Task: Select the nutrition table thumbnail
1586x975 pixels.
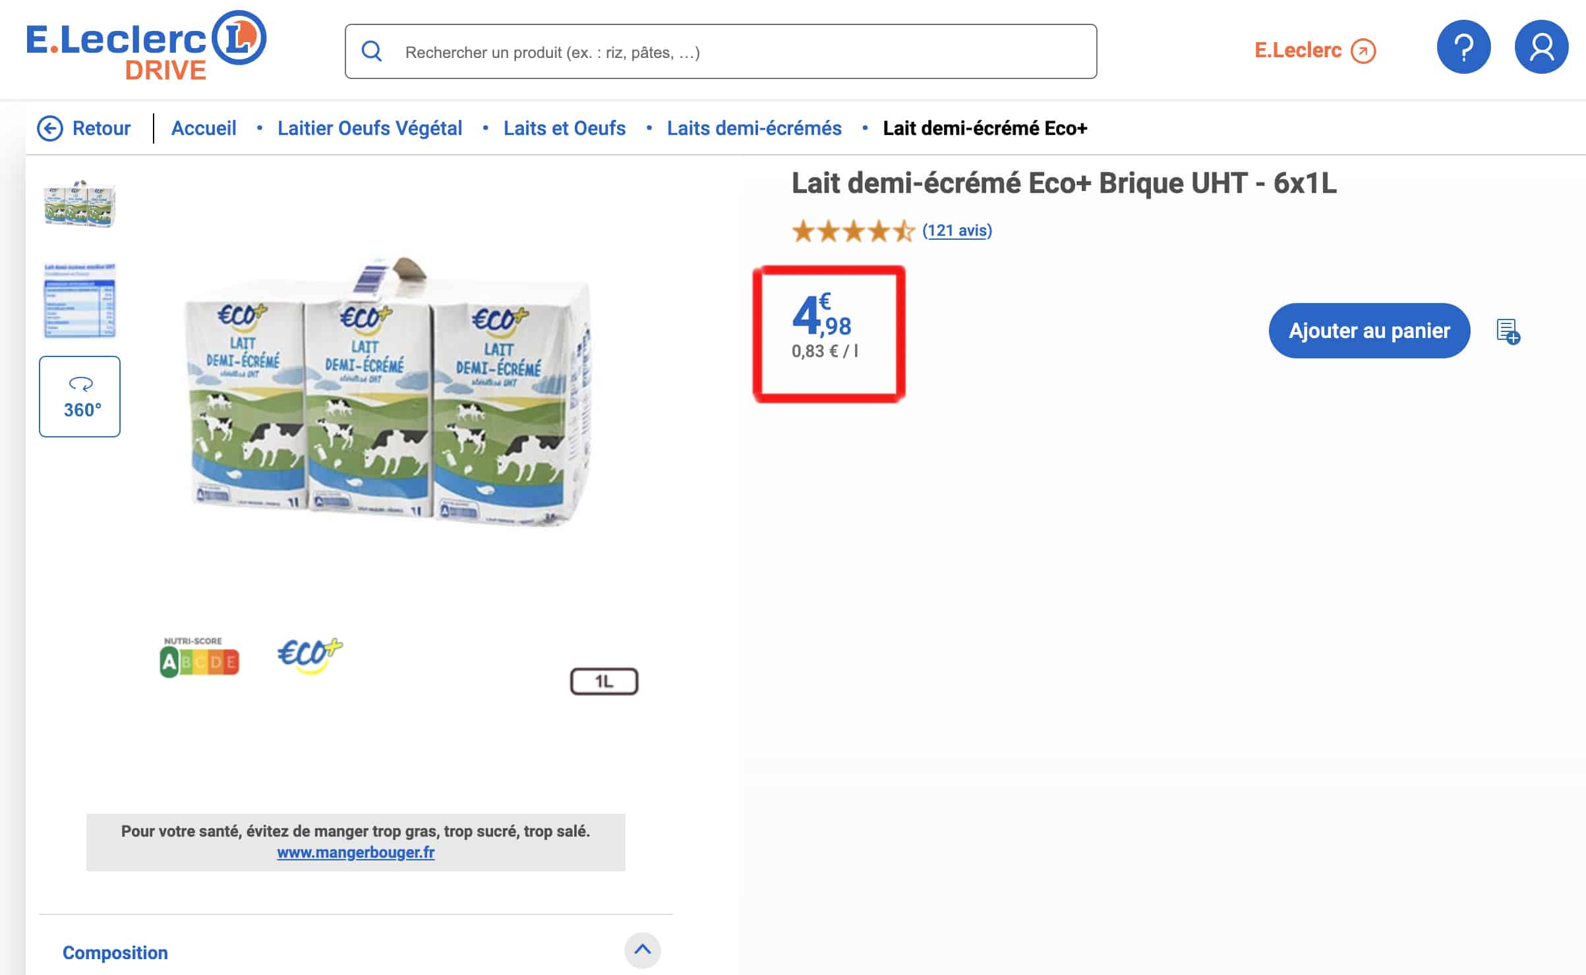Action: pos(80,300)
